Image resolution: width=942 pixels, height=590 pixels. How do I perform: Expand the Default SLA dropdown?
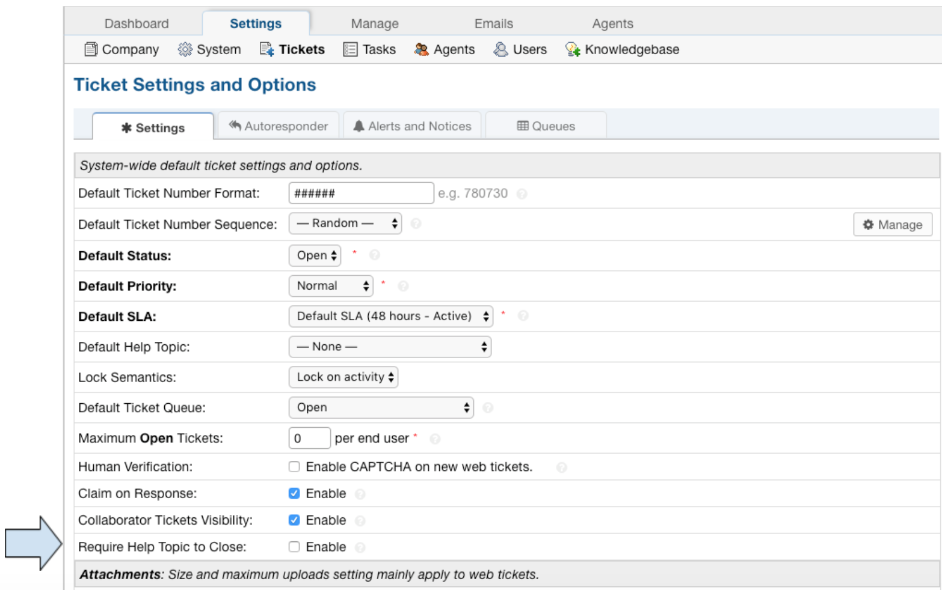[x=391, y=317]
